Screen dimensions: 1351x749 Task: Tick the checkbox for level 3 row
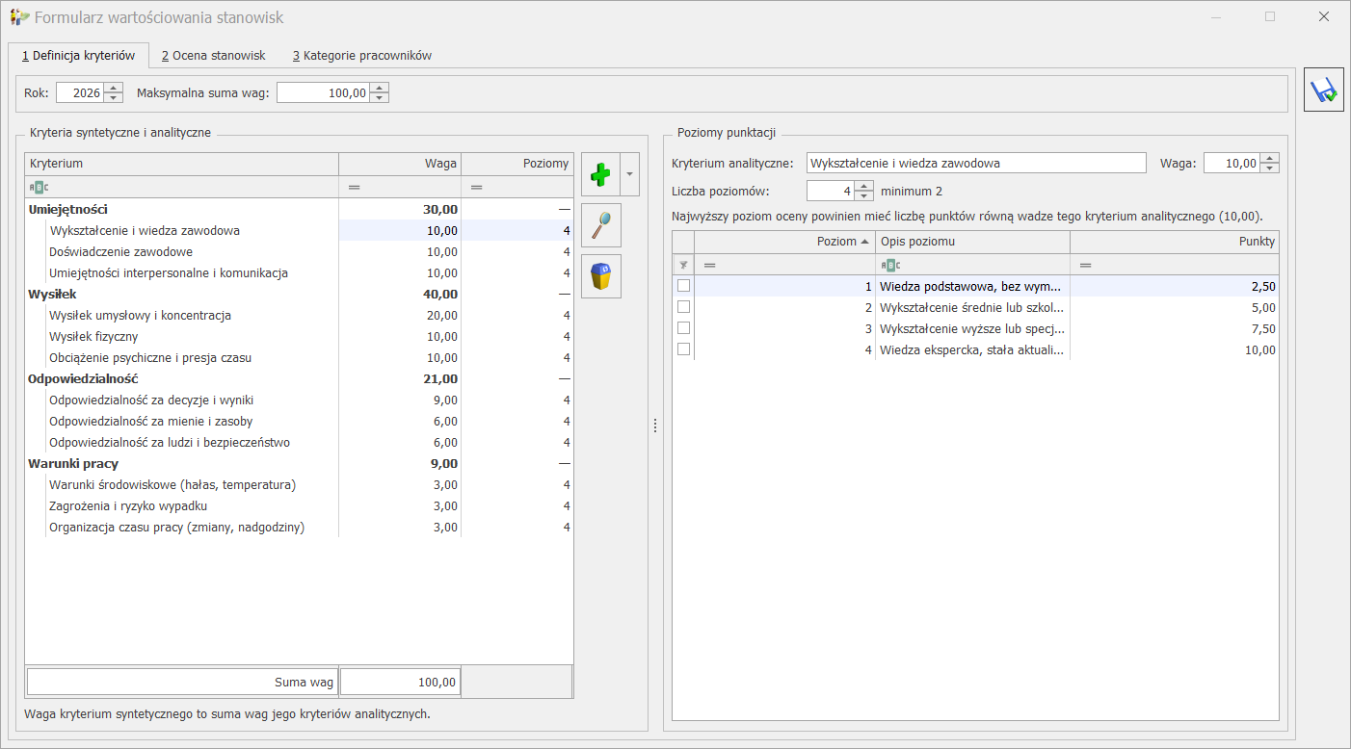(683, 328)
